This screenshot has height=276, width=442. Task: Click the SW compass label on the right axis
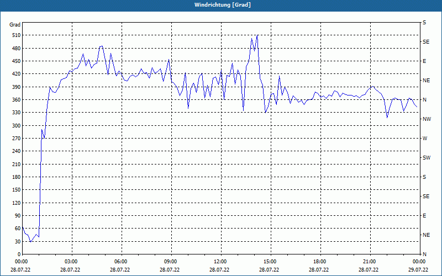[x=427, y=158]
